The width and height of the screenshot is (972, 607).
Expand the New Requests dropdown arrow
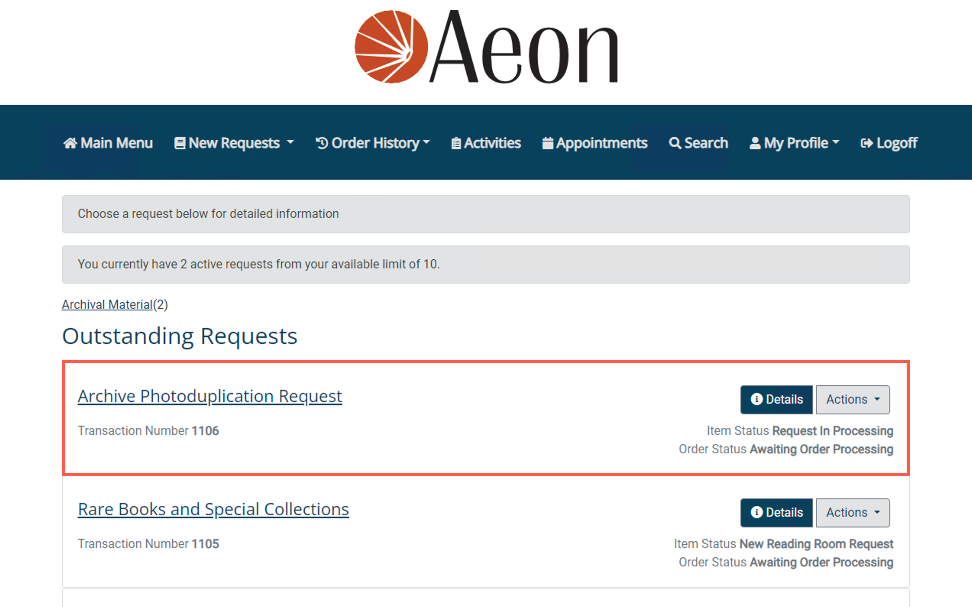[290, 142]
